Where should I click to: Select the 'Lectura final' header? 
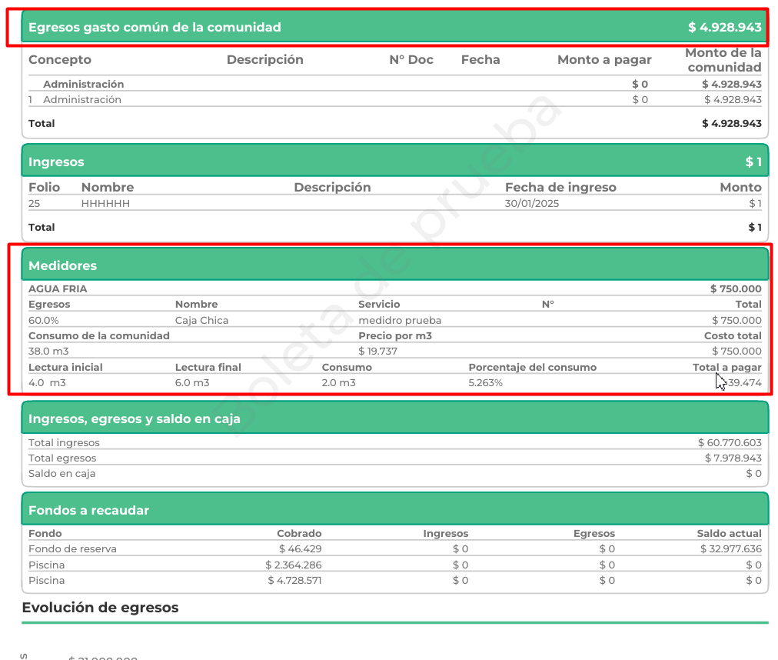208,368
